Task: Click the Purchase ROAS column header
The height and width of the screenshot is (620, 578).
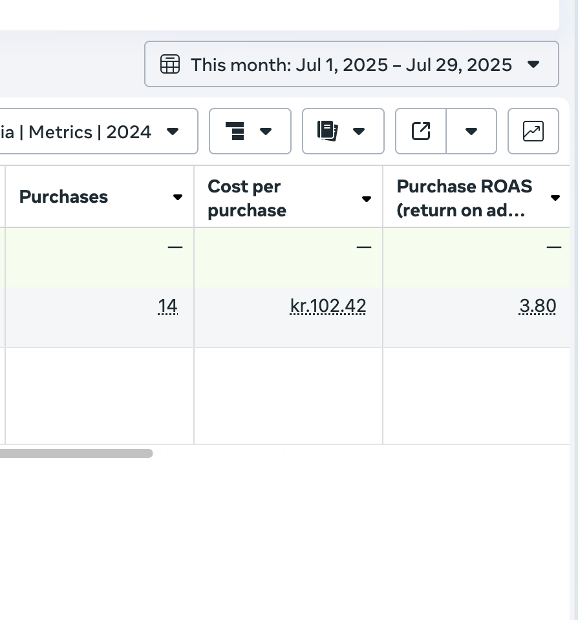Action: (464, 198)
